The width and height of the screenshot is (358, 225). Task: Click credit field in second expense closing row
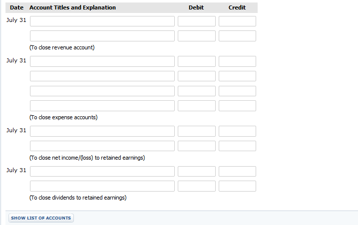237,76
